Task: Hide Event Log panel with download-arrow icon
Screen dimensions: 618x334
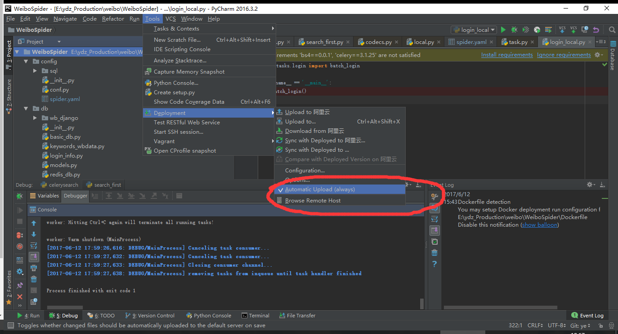Action: click(x=603, y=185)
